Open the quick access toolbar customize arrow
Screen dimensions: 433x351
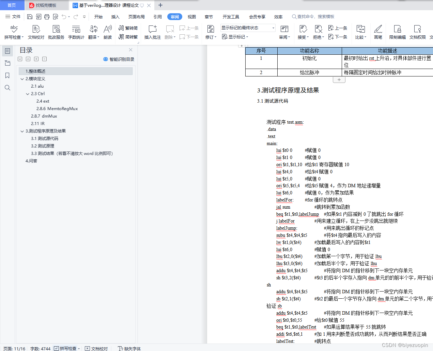coord(84,17)
